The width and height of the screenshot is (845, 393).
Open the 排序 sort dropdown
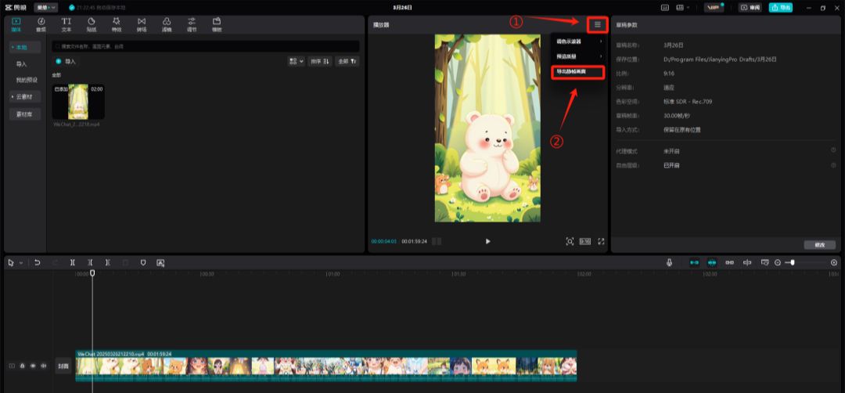click(x=320, y=61)
